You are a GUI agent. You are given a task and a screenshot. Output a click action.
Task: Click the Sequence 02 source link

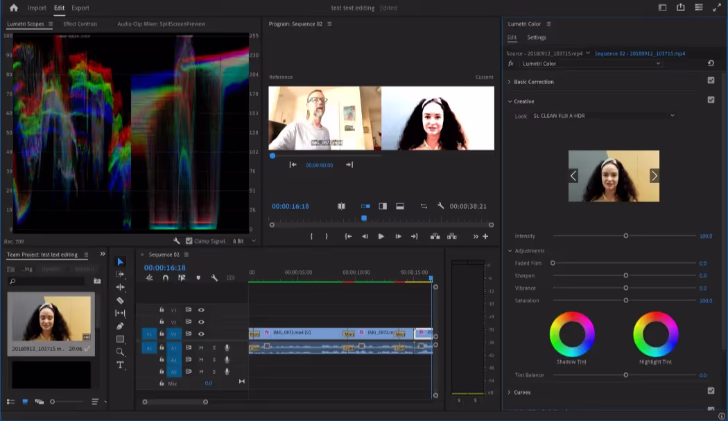(640, 53)
